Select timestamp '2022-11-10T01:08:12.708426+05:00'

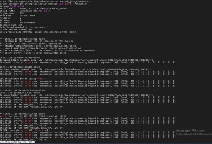click(x=20, y=67)
